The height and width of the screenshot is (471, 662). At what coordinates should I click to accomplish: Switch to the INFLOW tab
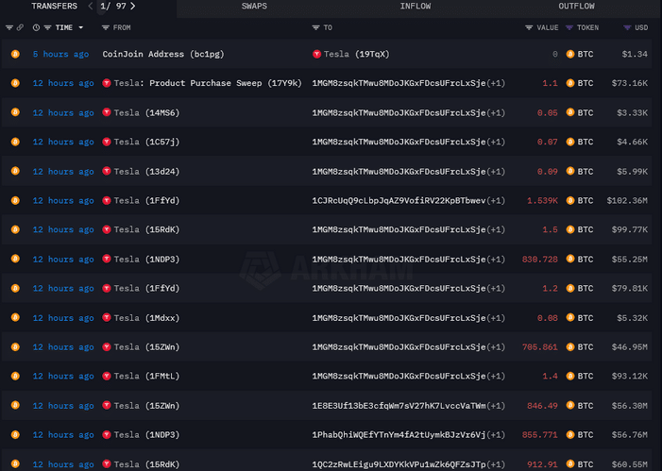click(416, 6)
